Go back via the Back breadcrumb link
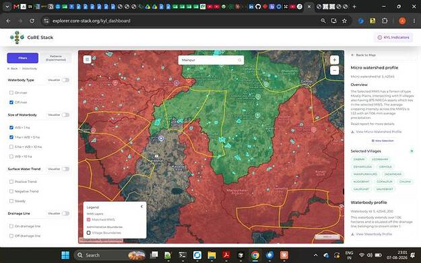The width and height of the screenshot is (421, 263). click(x=12, y=69)
